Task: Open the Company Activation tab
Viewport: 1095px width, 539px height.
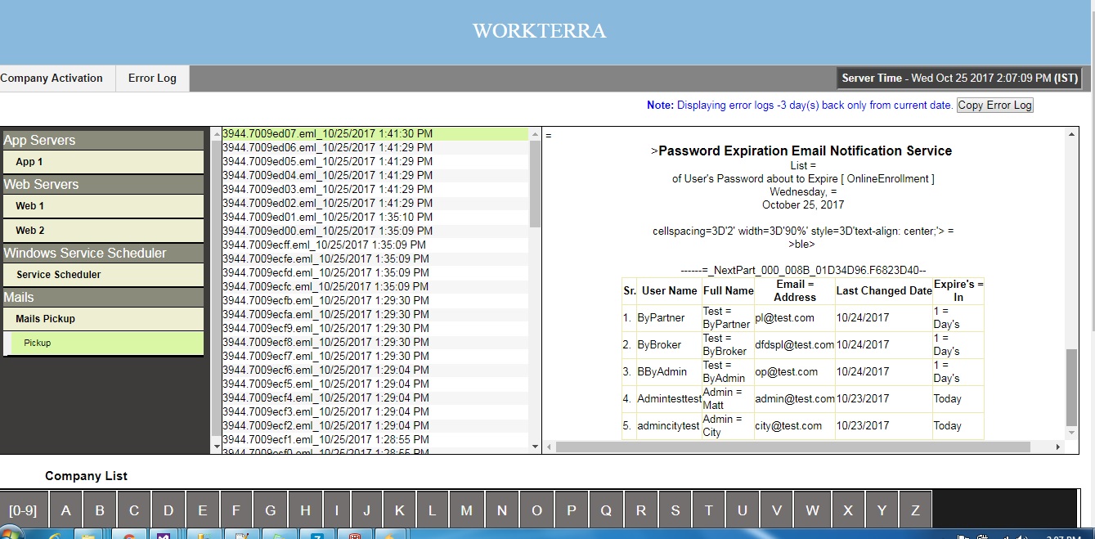Action: [x=52, y=79]
